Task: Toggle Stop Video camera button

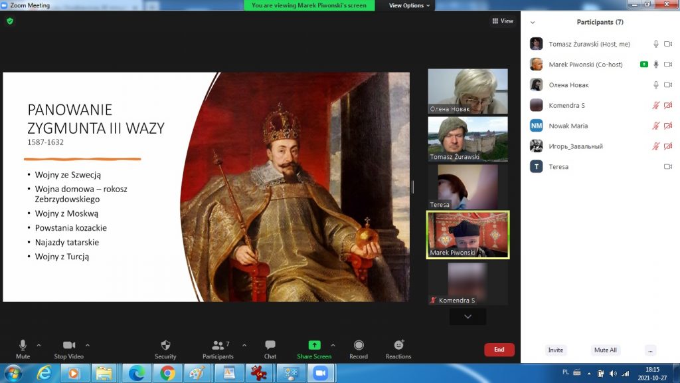Action: click(69, 345)
